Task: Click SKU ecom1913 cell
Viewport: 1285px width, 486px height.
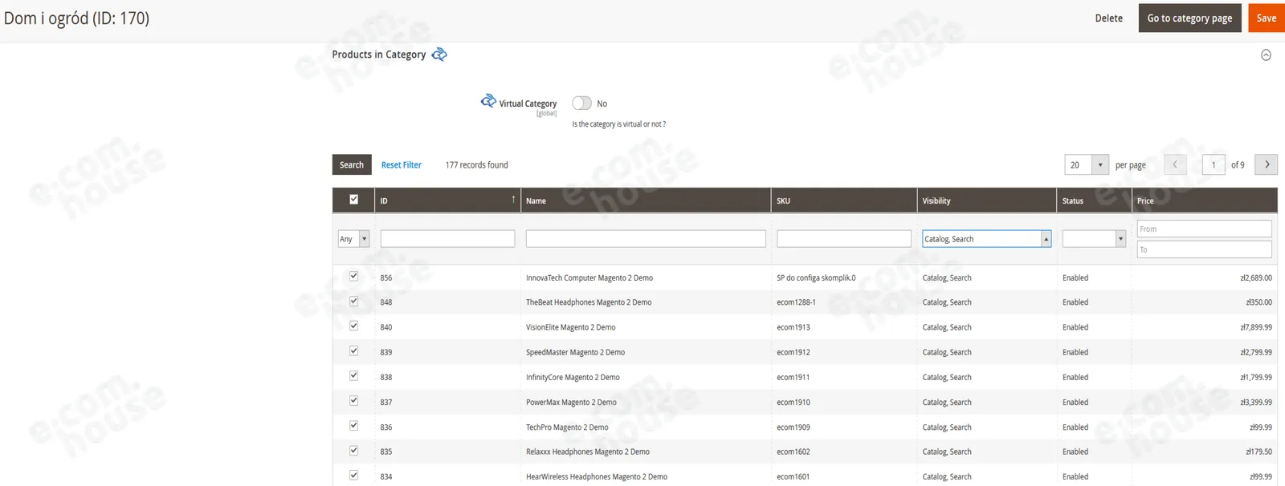Action: (x=793, y=327)
